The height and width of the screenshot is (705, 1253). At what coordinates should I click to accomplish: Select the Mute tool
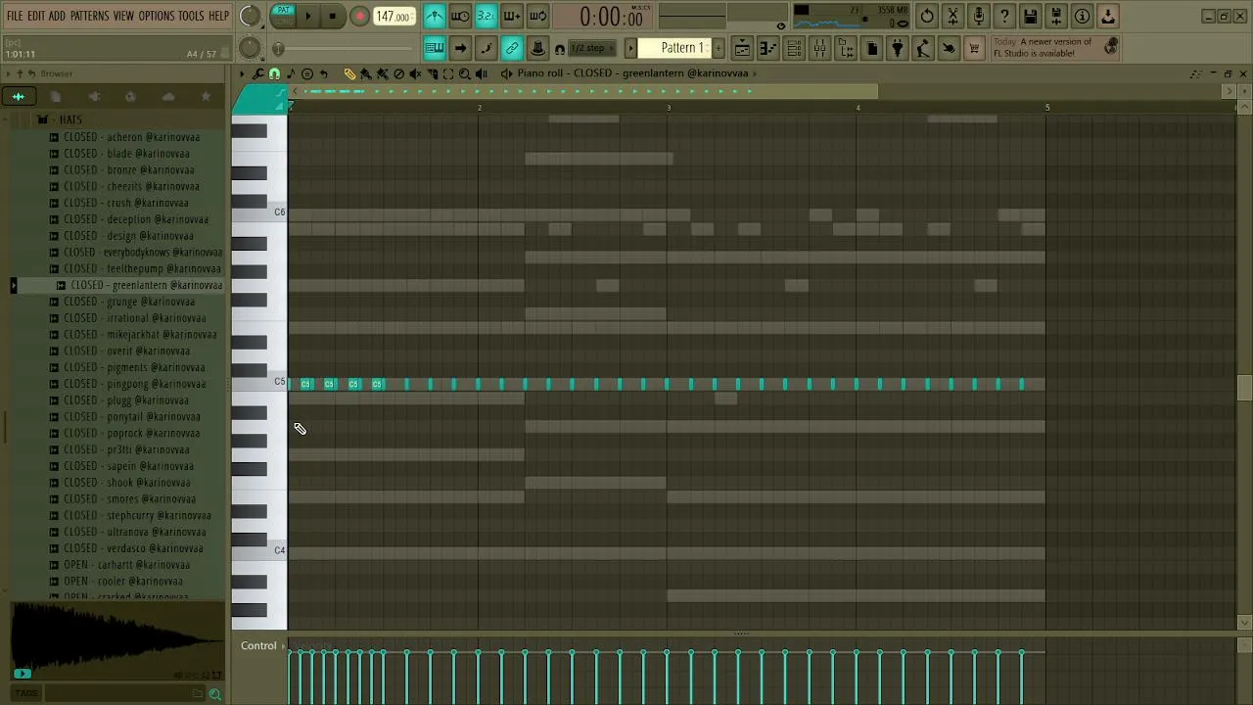pos(415,73)
